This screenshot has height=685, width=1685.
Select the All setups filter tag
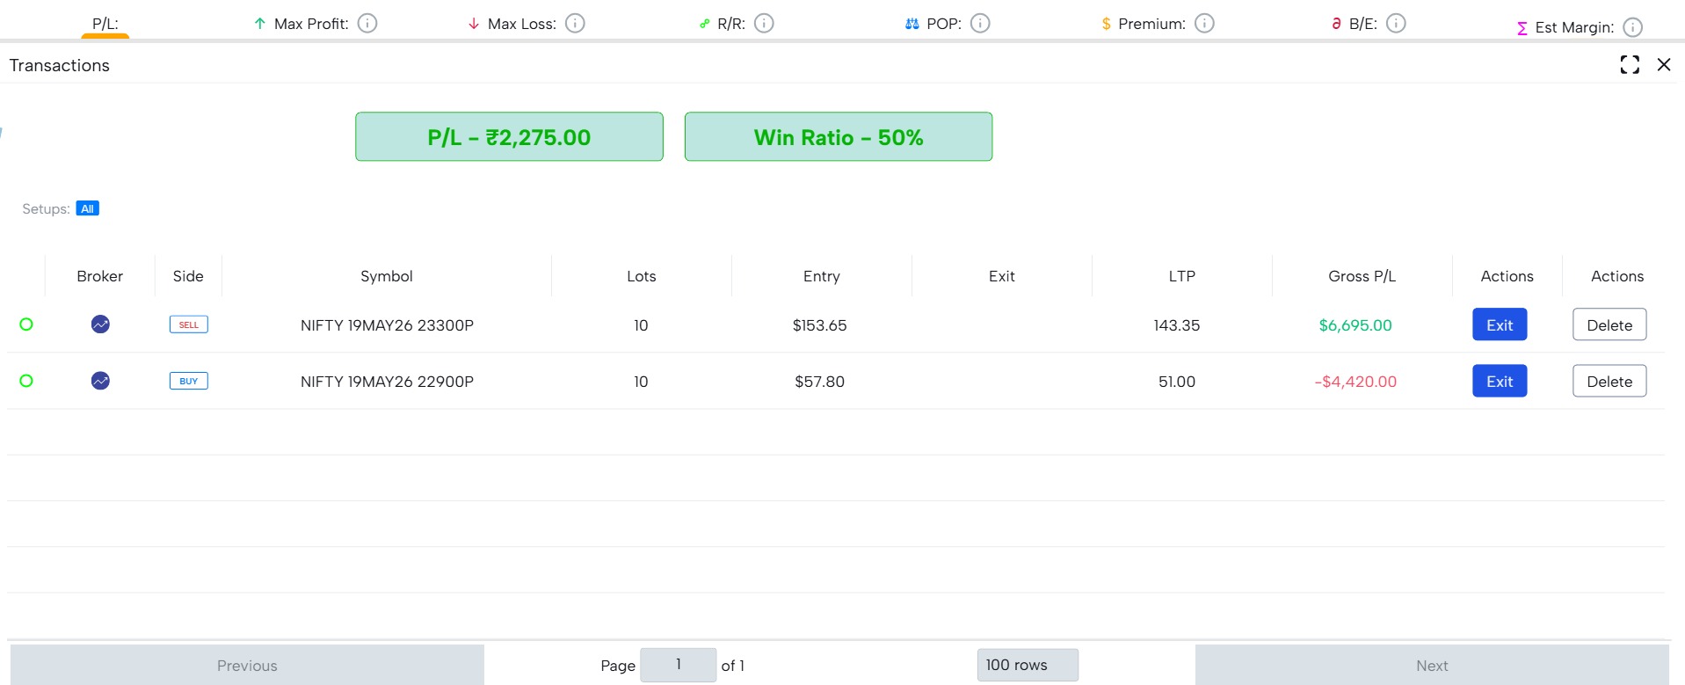[x=87, y=208]
